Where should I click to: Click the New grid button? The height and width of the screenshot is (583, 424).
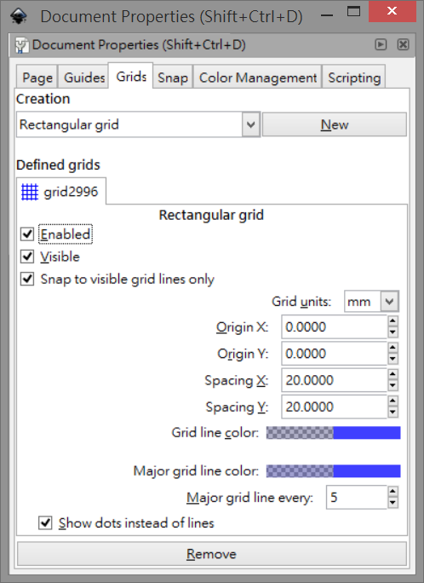click(335, 124)
